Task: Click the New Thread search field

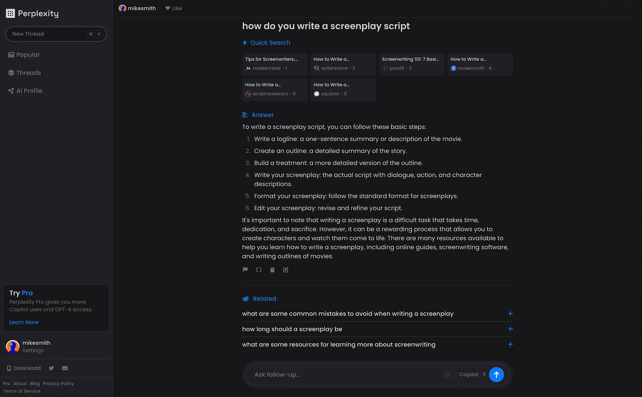Action: pyautogui.click(x=56, y=34)
